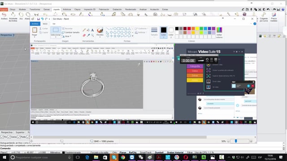The height and width of the screenshot is (161, 287).
Task: Select the Magnifier tool in Paint
Action: click(92, 35)
